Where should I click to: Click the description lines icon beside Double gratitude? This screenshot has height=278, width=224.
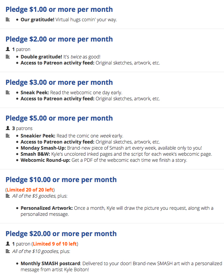pos(8,56)
